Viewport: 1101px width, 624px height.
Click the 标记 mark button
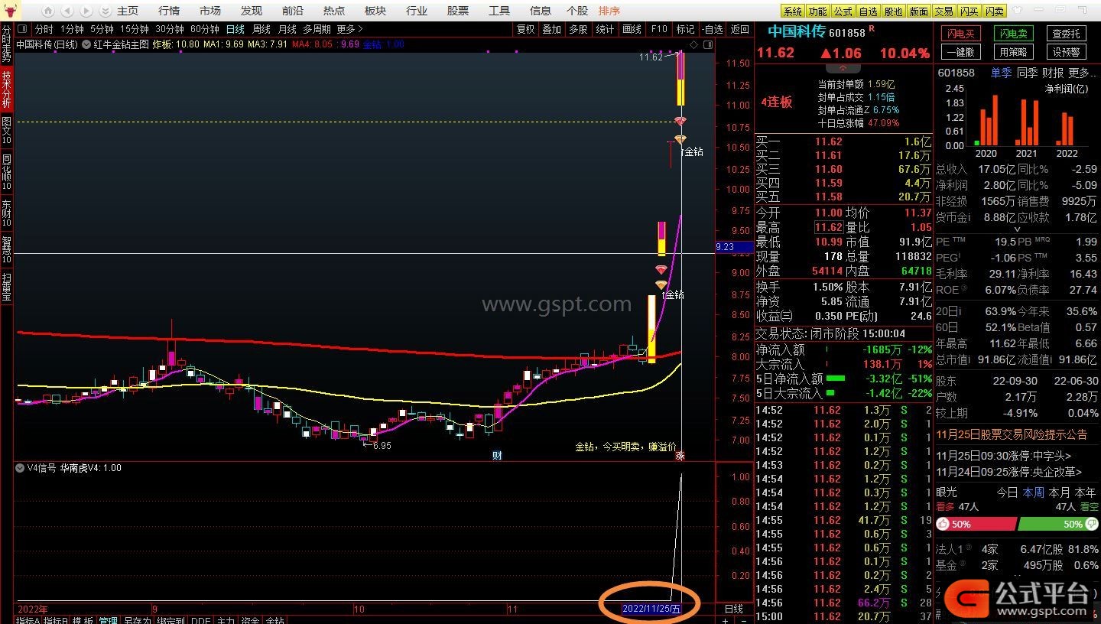[x=685, y=29]
